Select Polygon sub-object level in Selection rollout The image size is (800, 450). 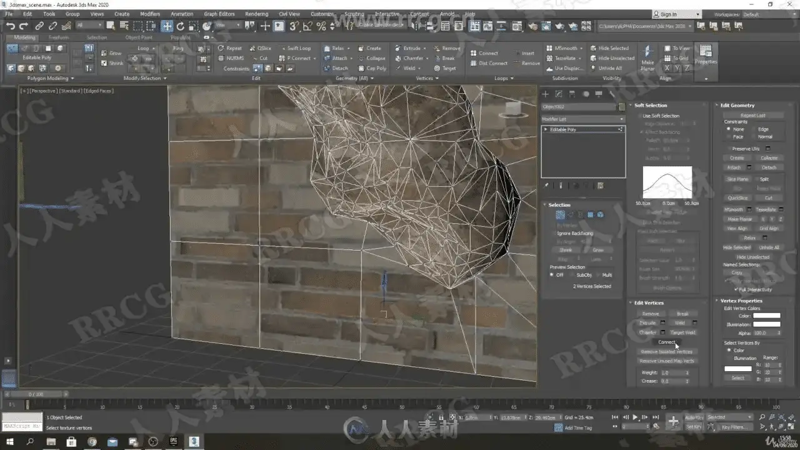[x=591, y=215]
